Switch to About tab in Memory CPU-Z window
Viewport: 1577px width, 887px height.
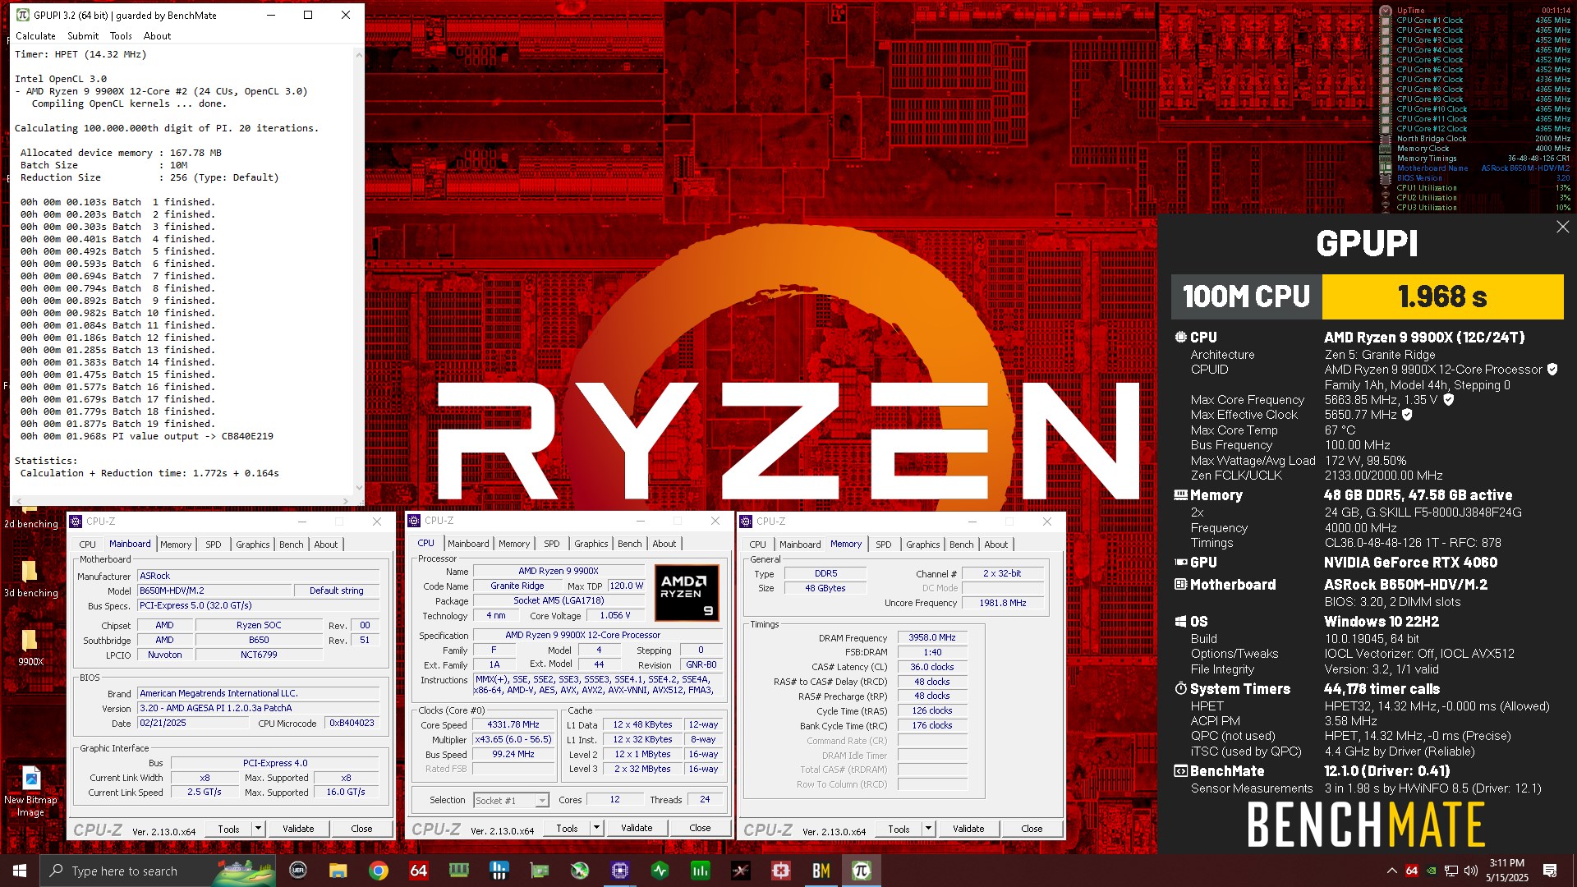click(995, 545)
